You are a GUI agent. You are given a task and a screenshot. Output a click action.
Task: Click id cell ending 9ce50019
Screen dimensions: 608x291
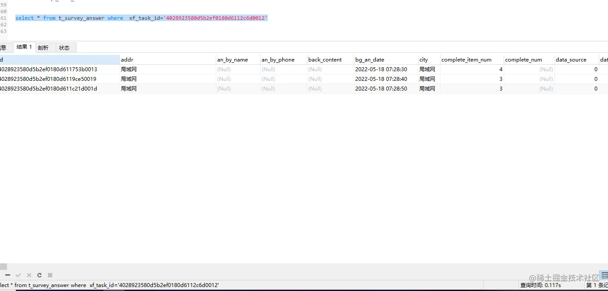point(60,79)
